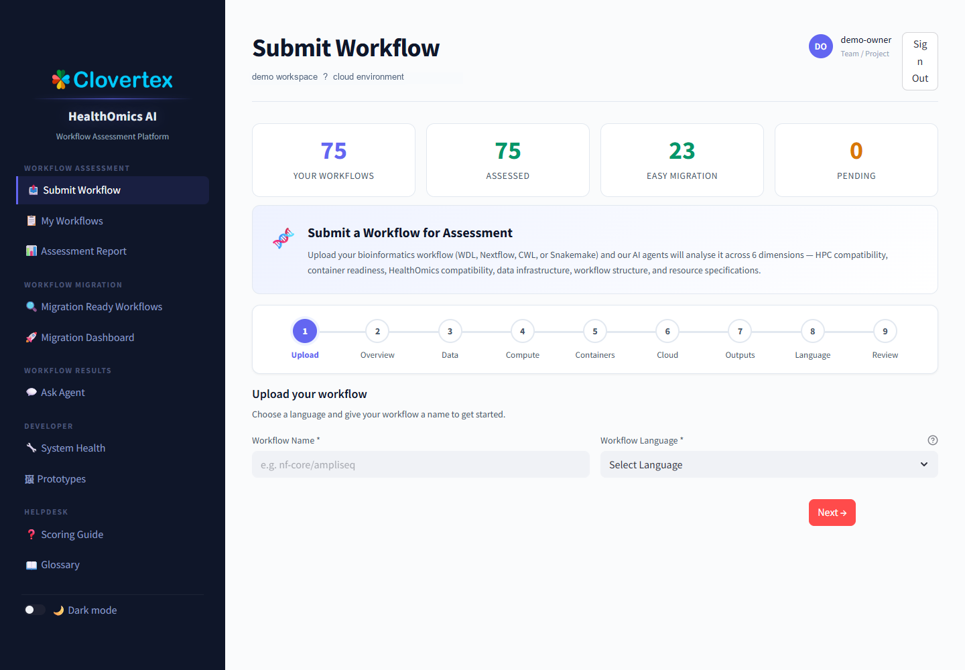Click the System Health wrench icon

(31, 448)
